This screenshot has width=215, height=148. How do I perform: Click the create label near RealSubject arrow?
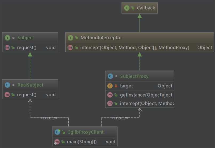tap(49, 118)
